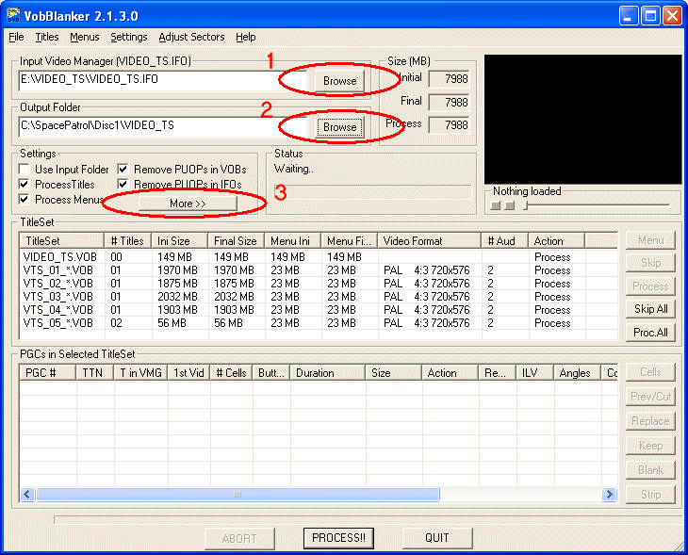Screen dimensions: 688x555
Task: Select the VTS_04_*.VOB row
Action: pyautogui.click(x=319, y=310)
